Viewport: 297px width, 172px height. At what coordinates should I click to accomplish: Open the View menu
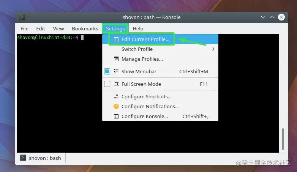[58, 28]
